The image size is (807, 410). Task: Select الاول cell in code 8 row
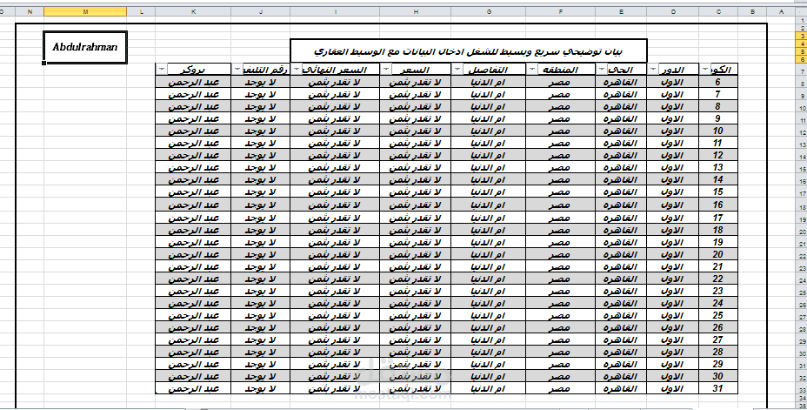pos(673,106)
